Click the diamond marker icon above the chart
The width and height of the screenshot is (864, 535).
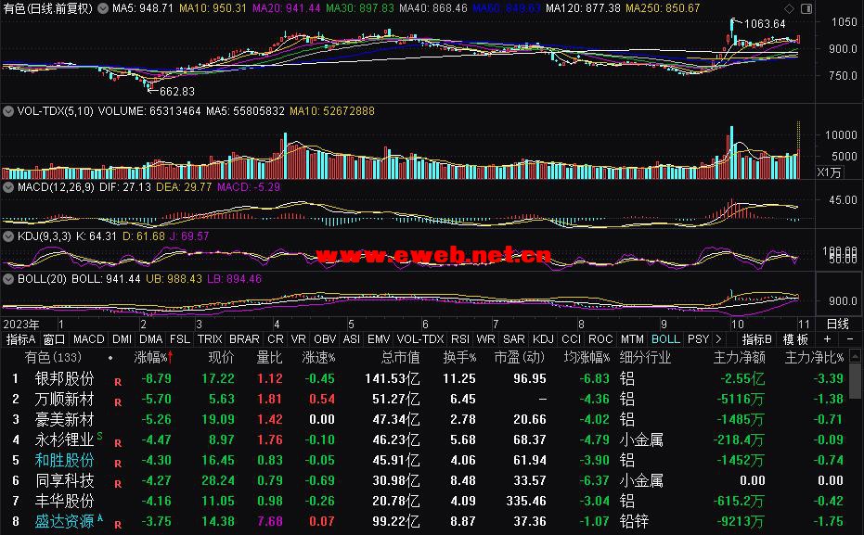789,8
